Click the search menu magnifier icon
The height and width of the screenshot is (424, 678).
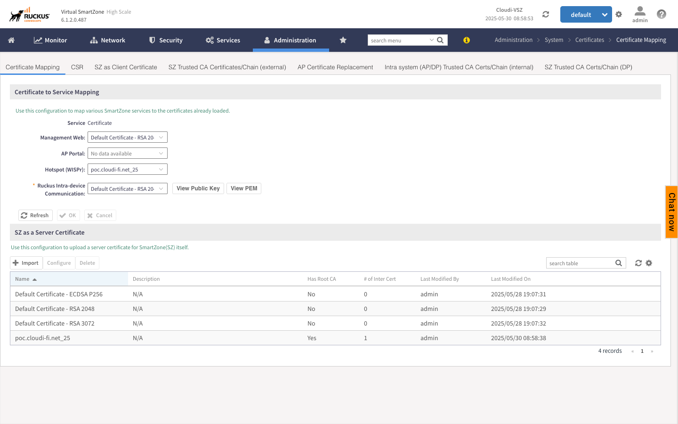coord(440,40)
